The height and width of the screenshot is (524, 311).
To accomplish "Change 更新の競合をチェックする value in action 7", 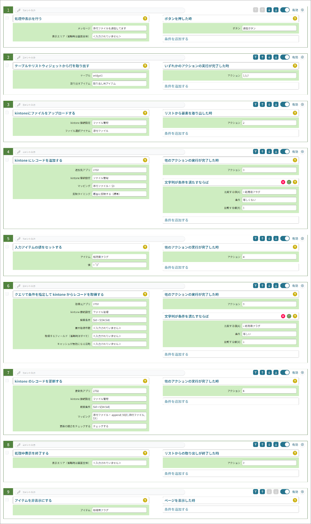I will (x=119, y=426).
